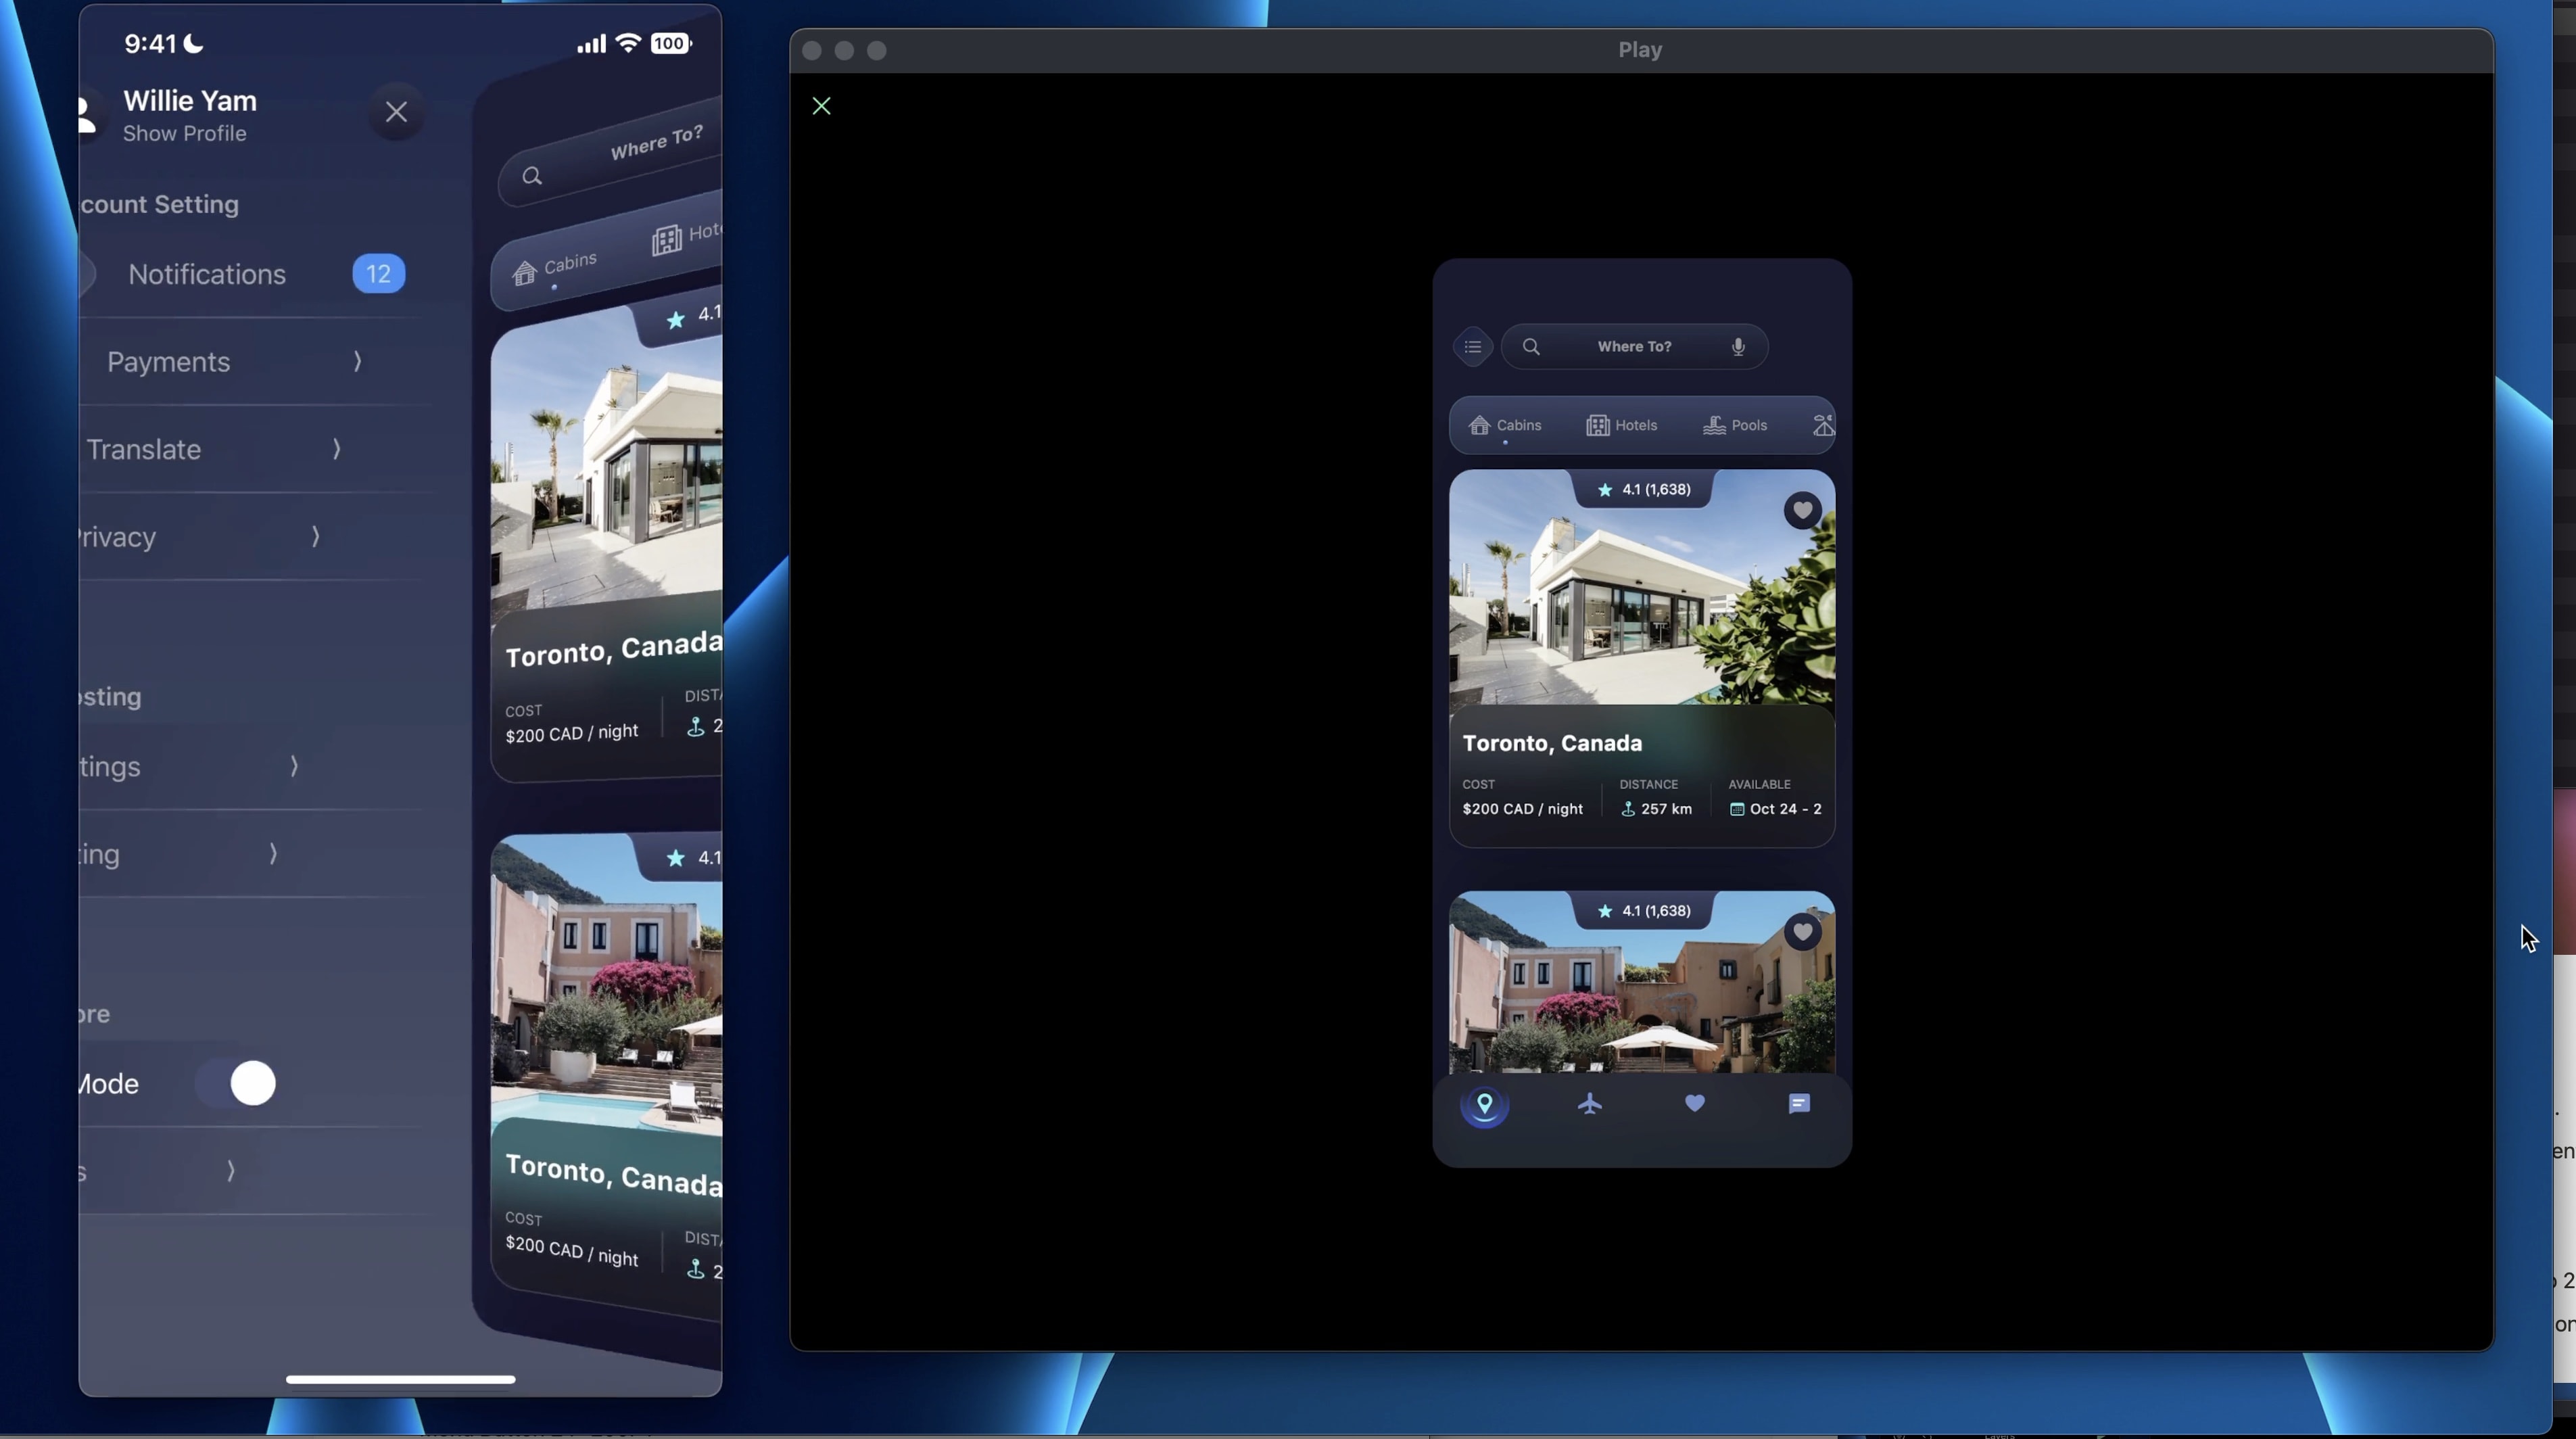Image resolution: width=2576 pixels, height=1439 pixels.
Task: Tap the microphone icon in search bar
Action: point(1738,346)
